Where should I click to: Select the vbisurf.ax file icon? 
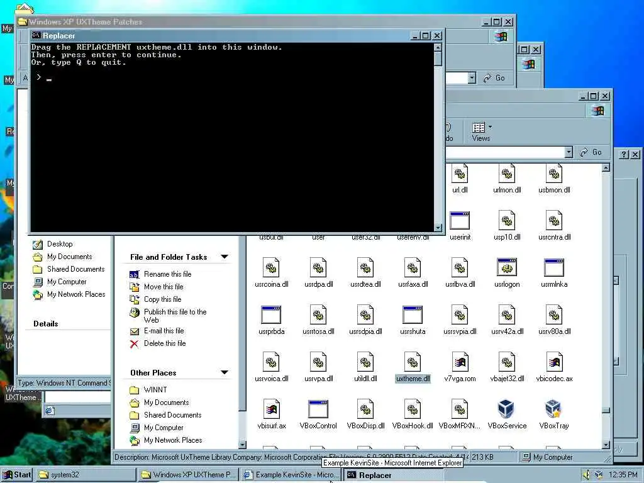pos(271,409)
